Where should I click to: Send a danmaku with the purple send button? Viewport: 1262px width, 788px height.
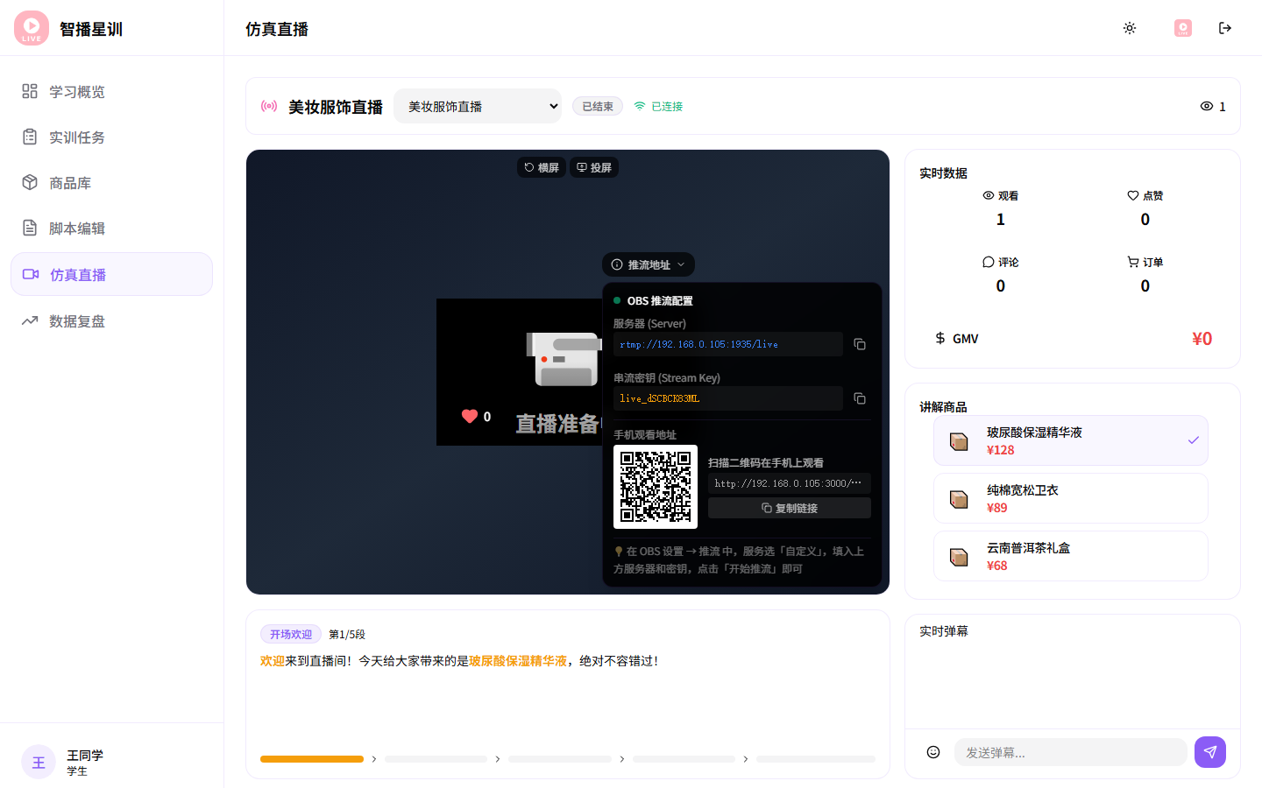1210,752
